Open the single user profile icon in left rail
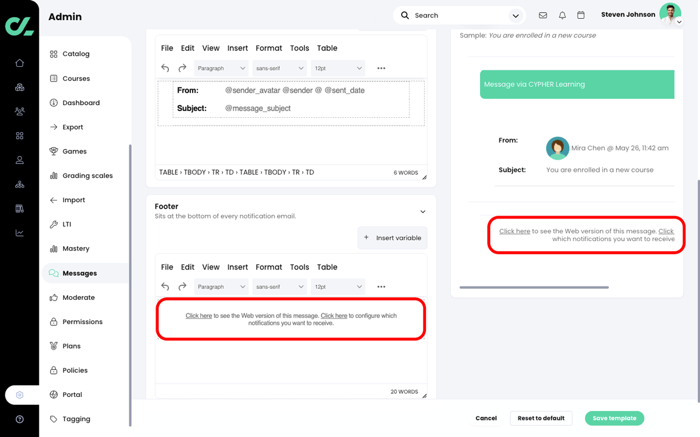The width and height of the screenshot is (700, 437). point(19,160)
